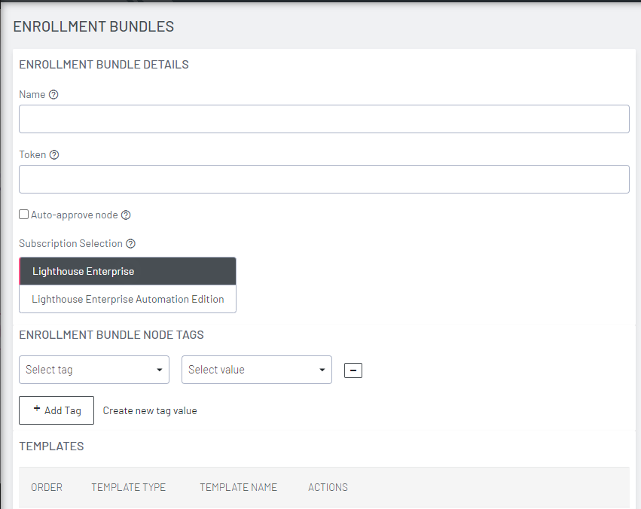The height and width of the screenshot is (509, 641).
Task: Click the ENROLLMENT BUNDLES page heading
Action: 93,26
